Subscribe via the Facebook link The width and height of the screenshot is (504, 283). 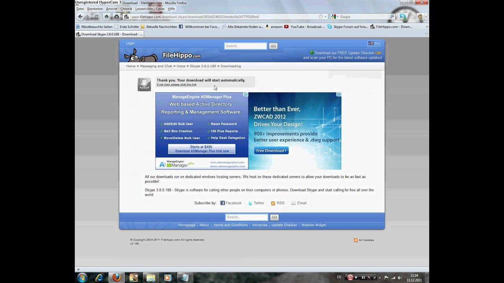231,203
